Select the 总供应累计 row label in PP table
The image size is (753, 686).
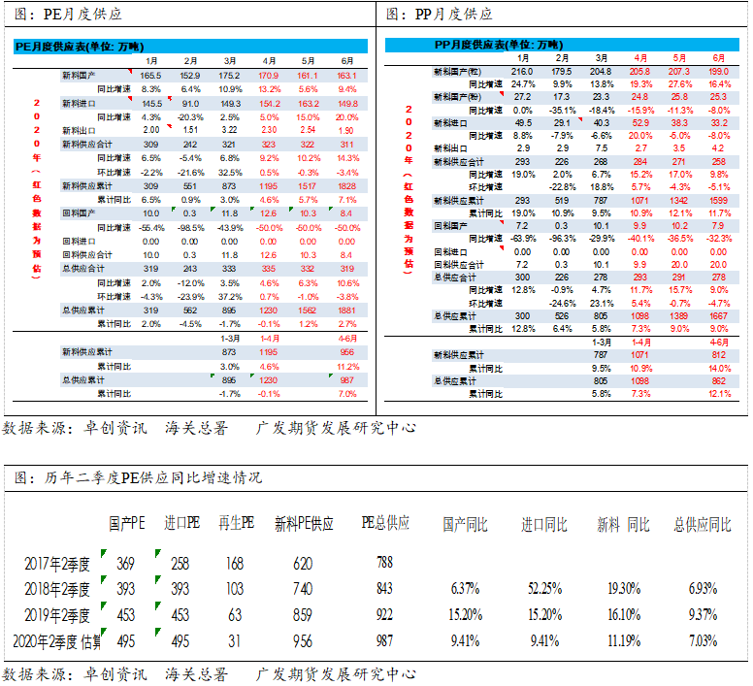(455, 316)
